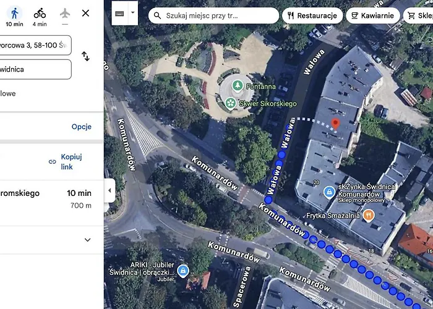This screenshot has width=433, height=309.
Task: Select walking travel mode
Action: [x=14, y=15]
